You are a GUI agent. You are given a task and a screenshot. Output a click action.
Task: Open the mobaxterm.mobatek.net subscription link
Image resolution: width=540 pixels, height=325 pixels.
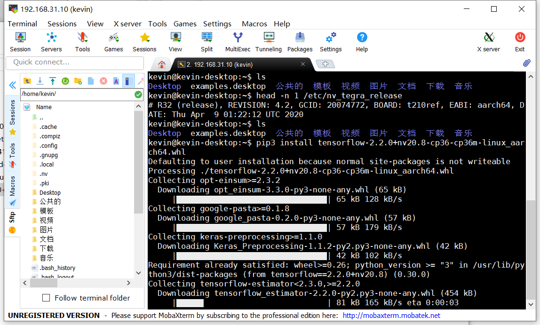point(391,316)
